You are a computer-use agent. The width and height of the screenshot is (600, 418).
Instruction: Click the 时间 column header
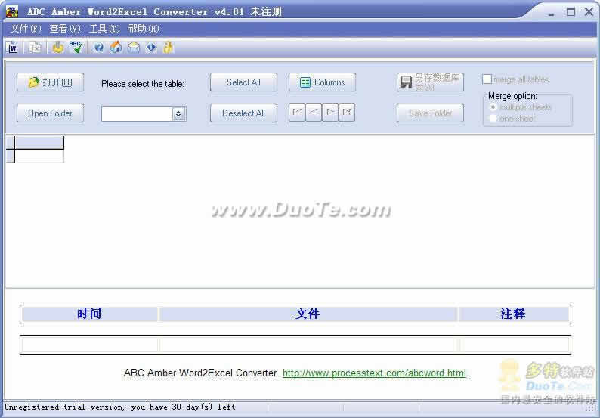click(x=89, y=314)
